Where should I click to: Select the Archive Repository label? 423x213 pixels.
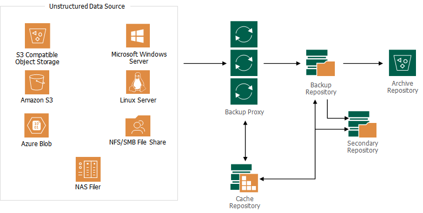pyautogui.click(x=402, y=87)
